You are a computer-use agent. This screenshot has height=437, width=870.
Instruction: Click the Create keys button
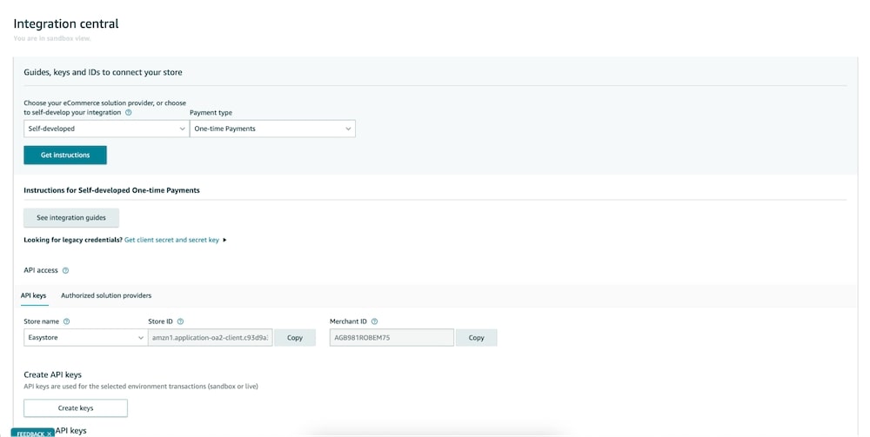76,407
